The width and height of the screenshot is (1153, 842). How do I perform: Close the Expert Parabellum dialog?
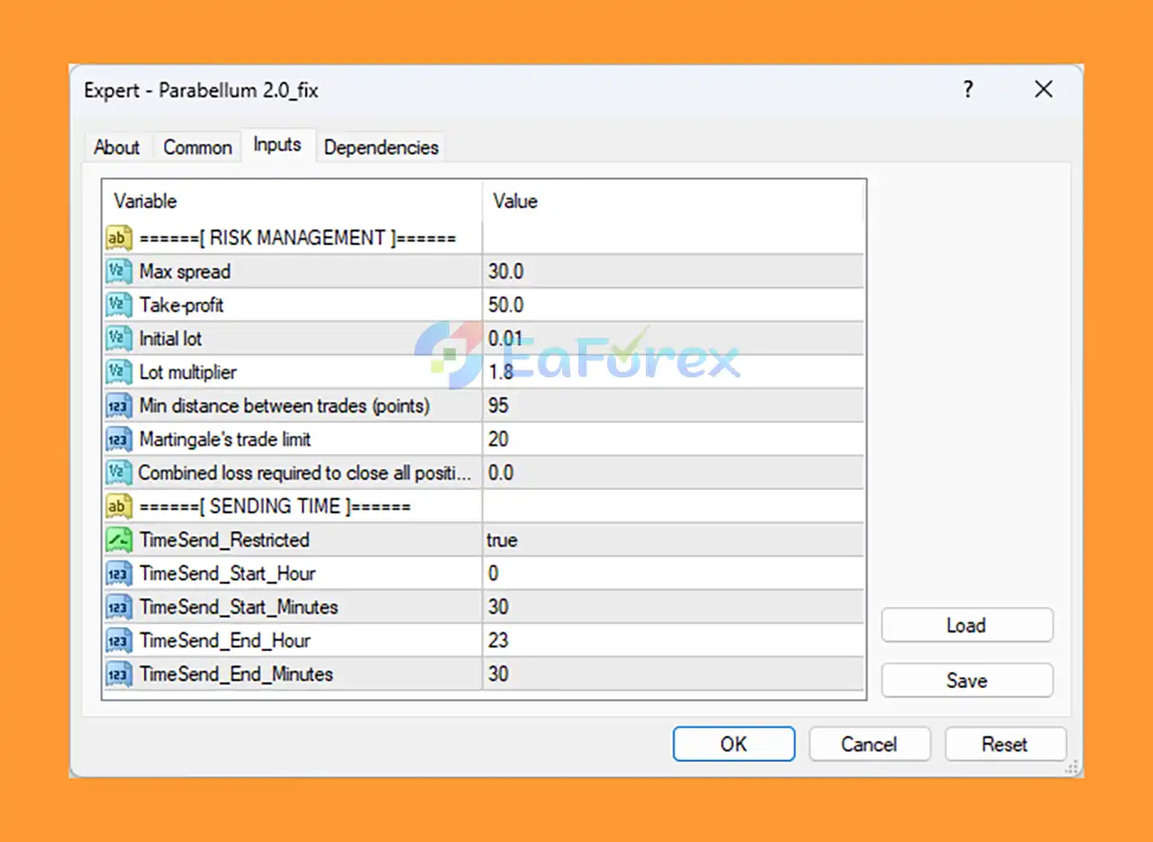coord(1043,90)
